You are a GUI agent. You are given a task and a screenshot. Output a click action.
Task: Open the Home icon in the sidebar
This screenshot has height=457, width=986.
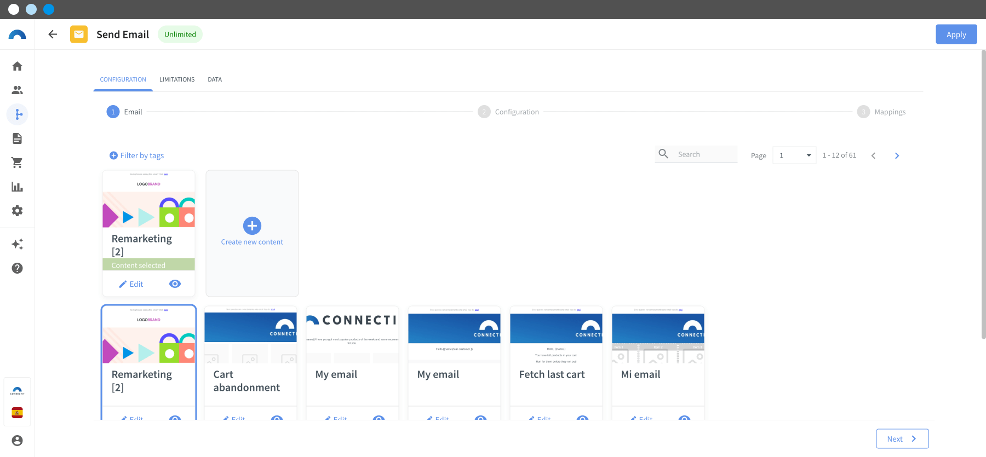tap(17, 66)
